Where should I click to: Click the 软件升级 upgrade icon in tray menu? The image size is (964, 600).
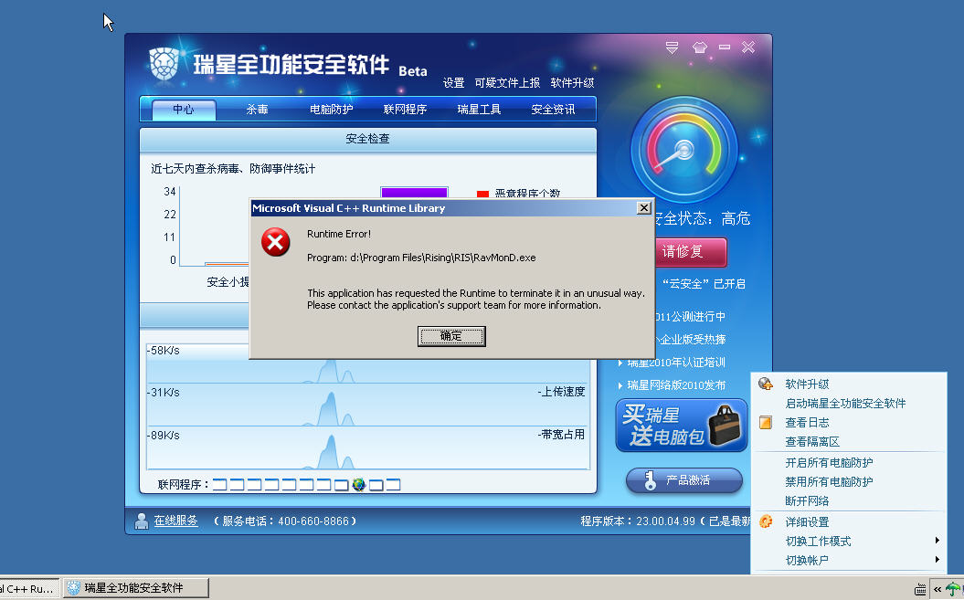[x=766, y=384]
